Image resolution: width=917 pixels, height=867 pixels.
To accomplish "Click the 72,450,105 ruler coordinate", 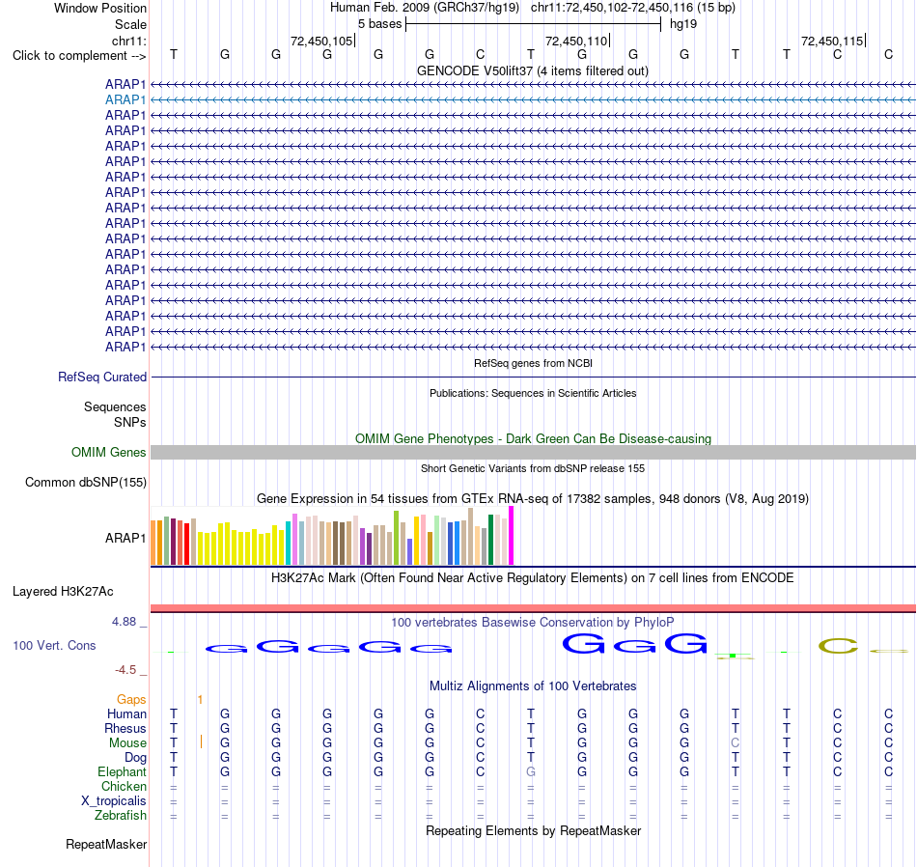I will point(321,41).
